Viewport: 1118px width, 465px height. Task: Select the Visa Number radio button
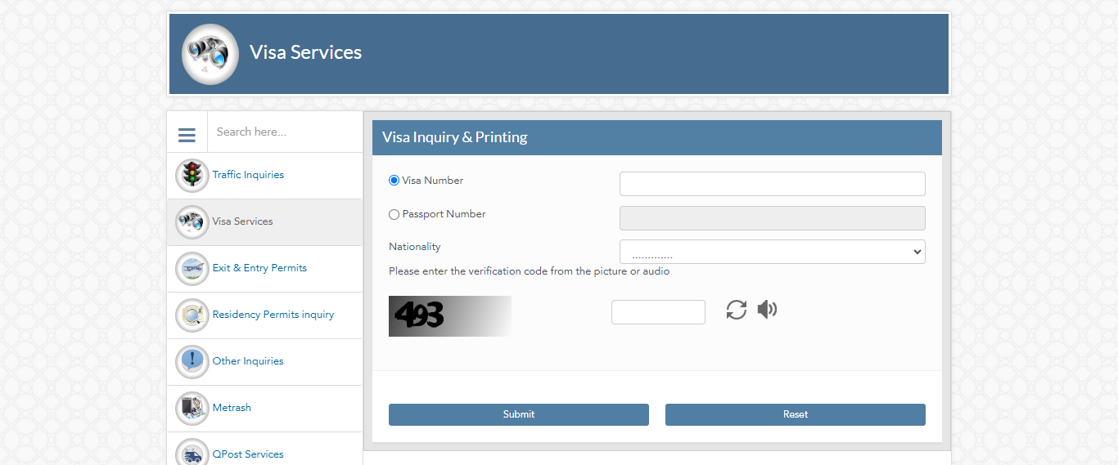pos(394,181)
